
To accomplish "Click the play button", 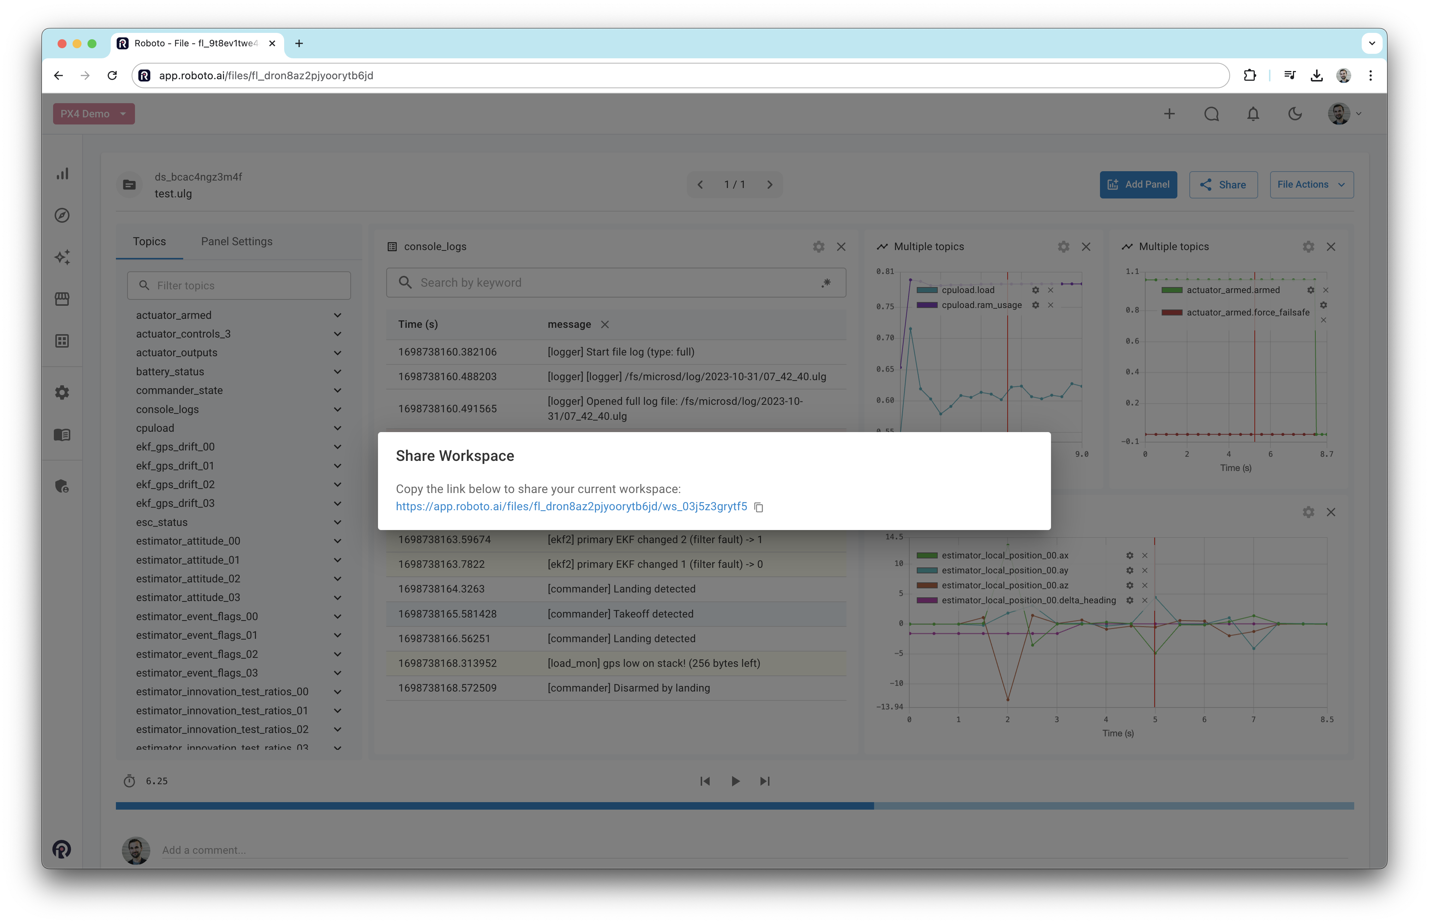I will pyautogui.click(x=735, y=781).
